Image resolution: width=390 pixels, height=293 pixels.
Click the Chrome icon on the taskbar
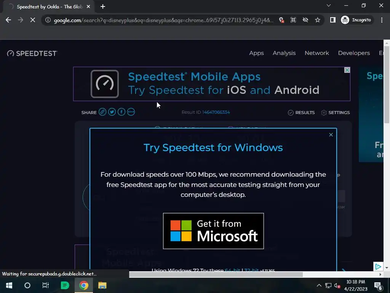(84, 285)
